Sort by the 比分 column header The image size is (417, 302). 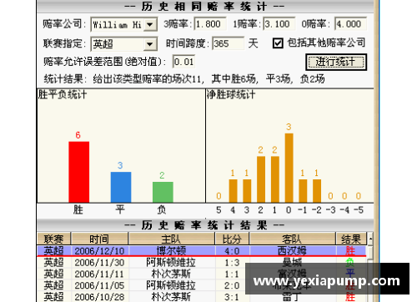tap(232, 239)
